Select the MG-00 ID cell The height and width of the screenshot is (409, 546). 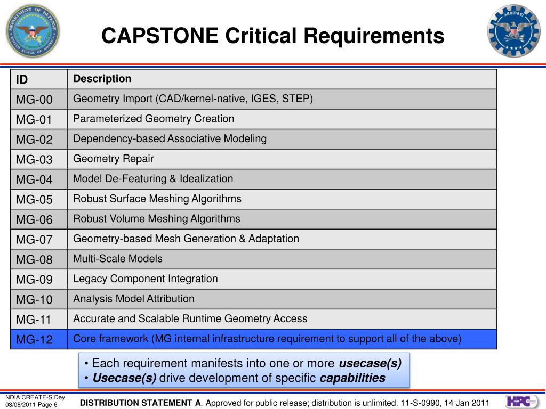point(39,100)
